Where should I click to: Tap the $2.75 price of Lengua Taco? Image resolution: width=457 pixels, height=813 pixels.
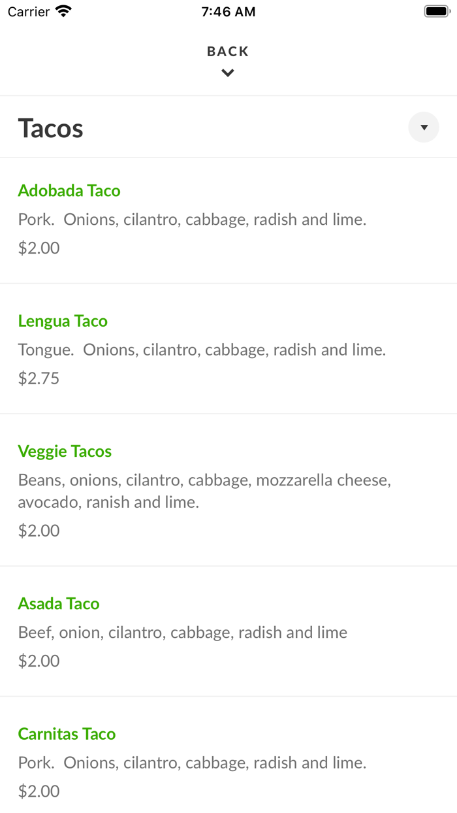(x=39, y=378)
